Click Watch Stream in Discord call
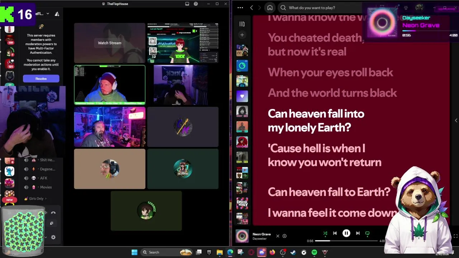The height and width of the screenshot is (258, 459). point(110,43)
